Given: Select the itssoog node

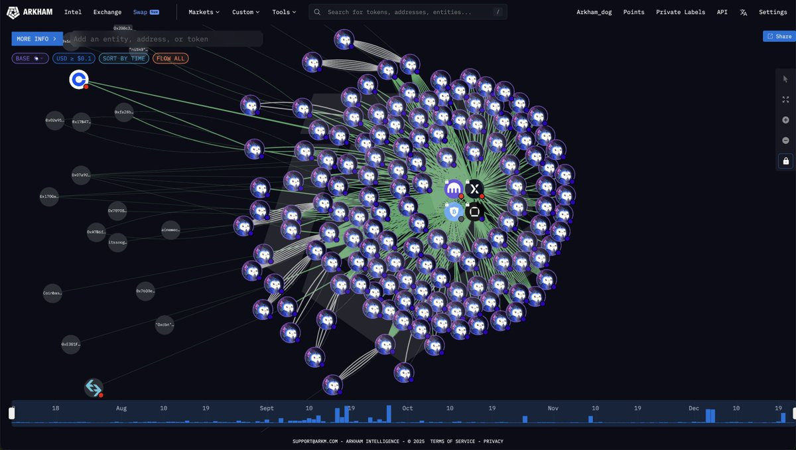Looking at the screenshot, I should [x=117, y=242].
